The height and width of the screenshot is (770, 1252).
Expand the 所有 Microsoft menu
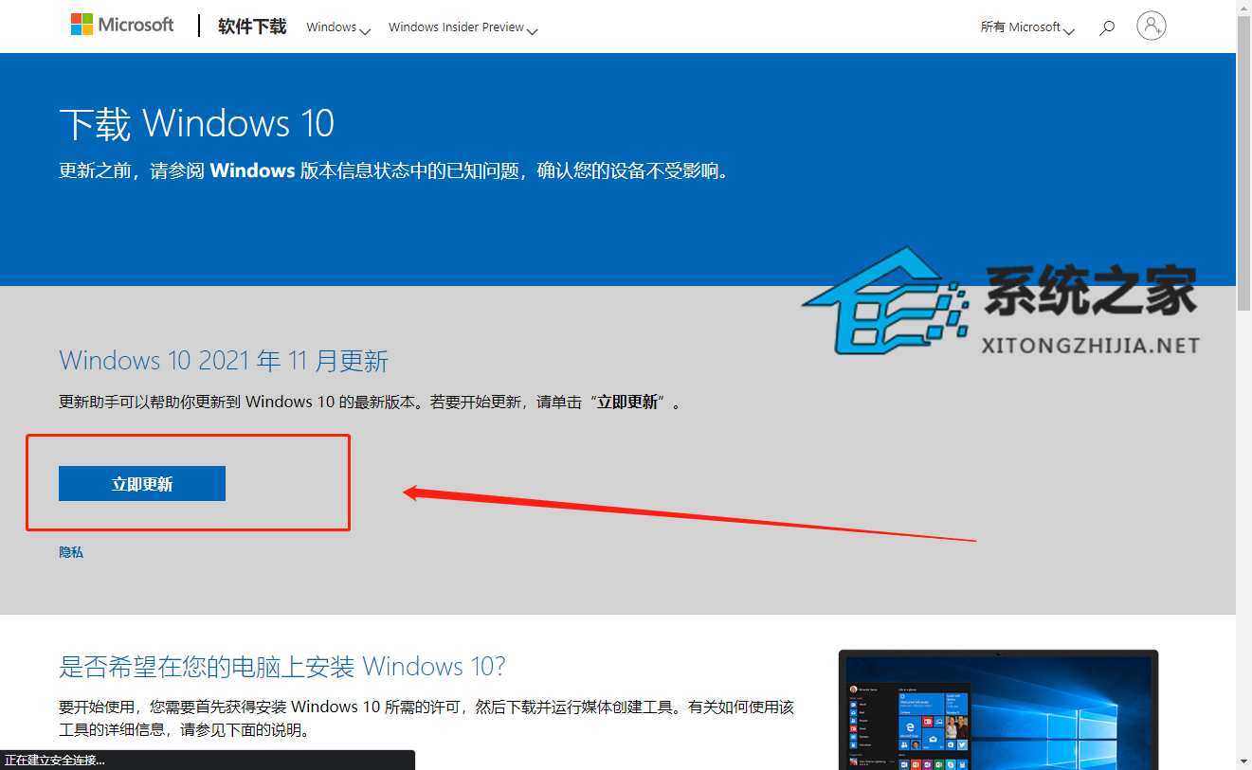pyautogui.click(x=1027, y=27)
